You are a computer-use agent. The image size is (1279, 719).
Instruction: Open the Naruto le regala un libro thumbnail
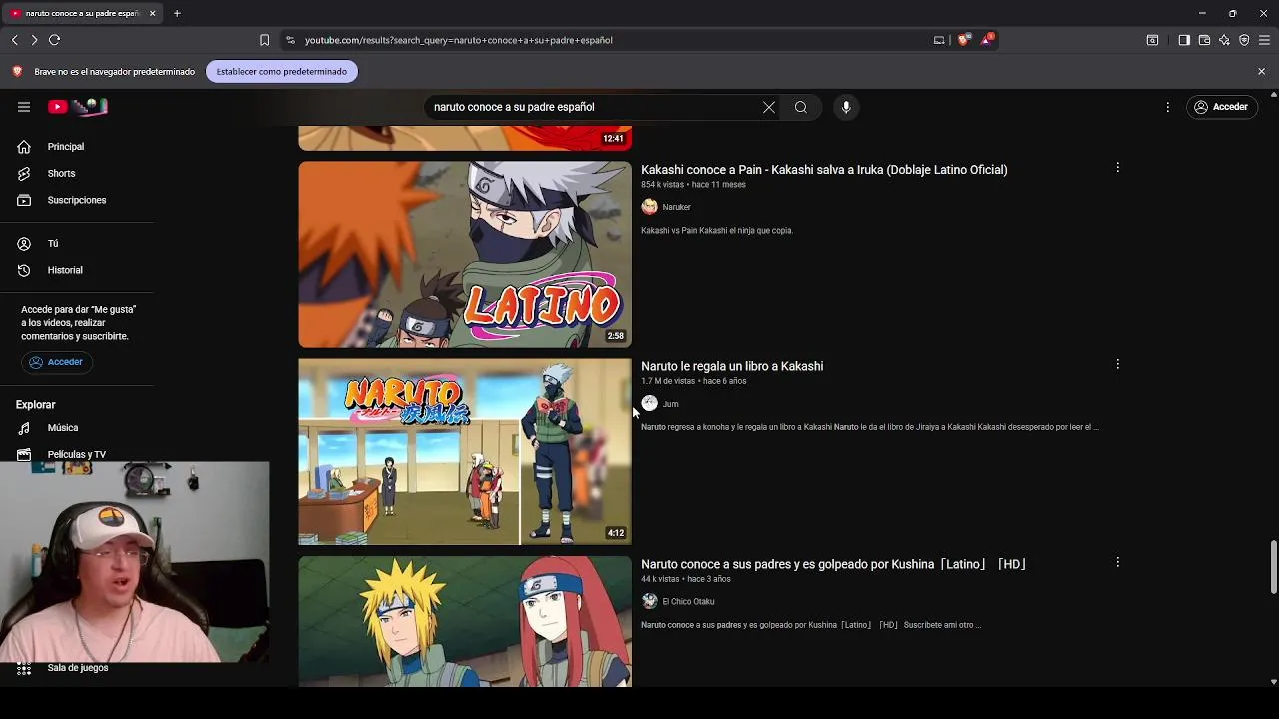click(x=465, y=451)
